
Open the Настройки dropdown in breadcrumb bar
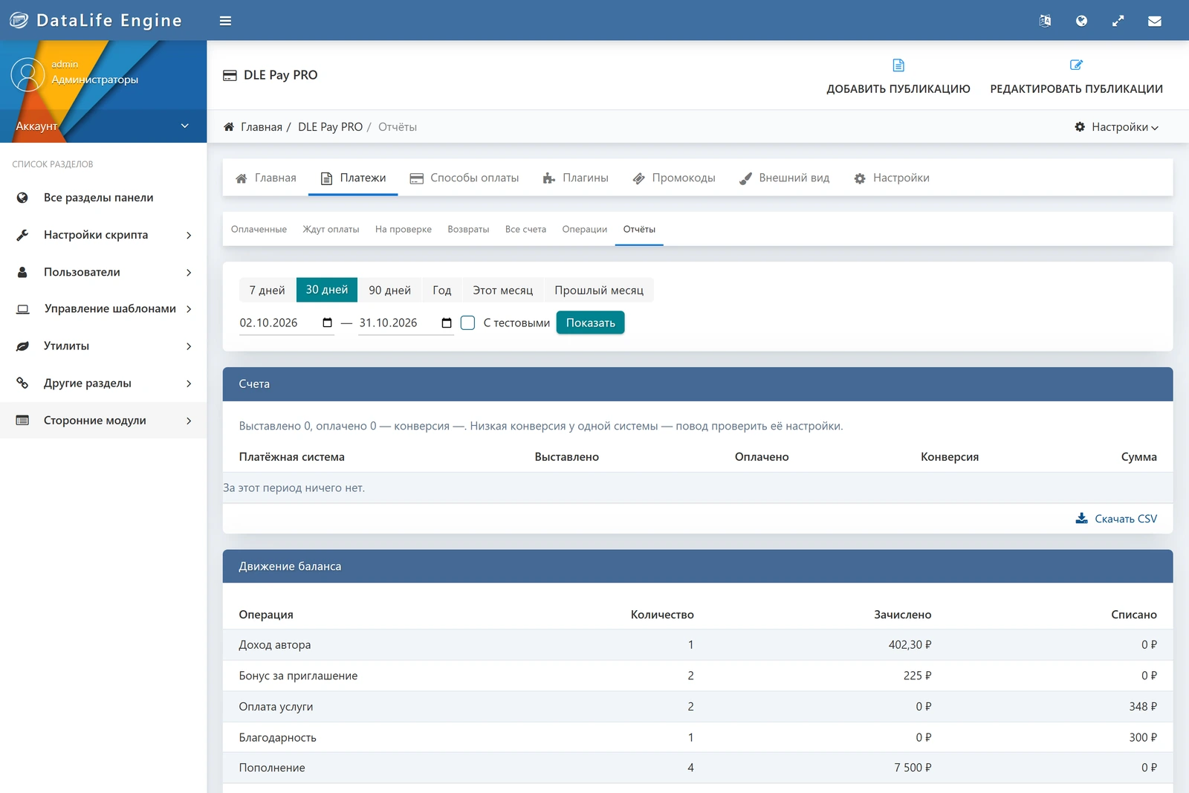tap(1116, 127)
